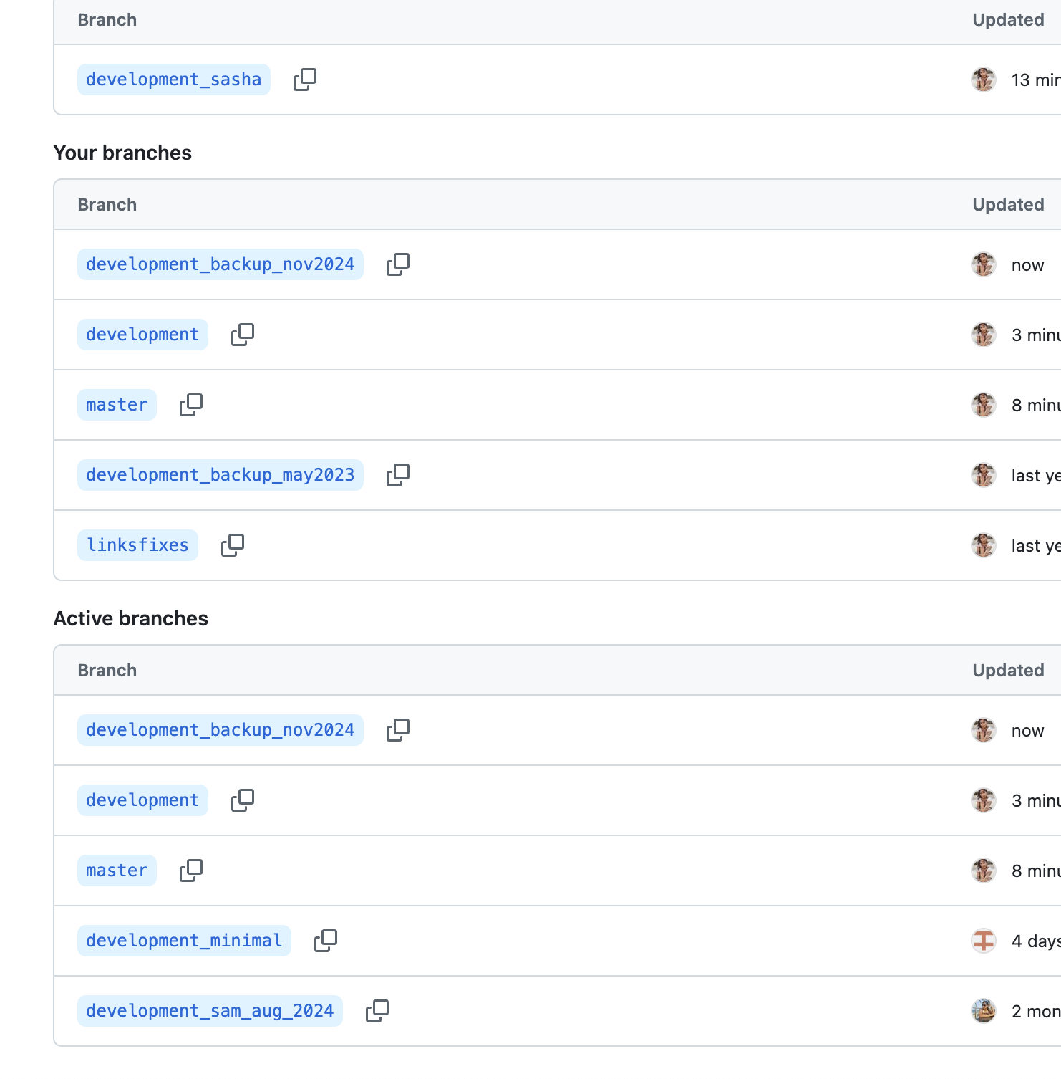The width and height of the screenshot is (1061, 1079).
Task: Copy the development_minimal branch name
Action: [x=326, y=941]
